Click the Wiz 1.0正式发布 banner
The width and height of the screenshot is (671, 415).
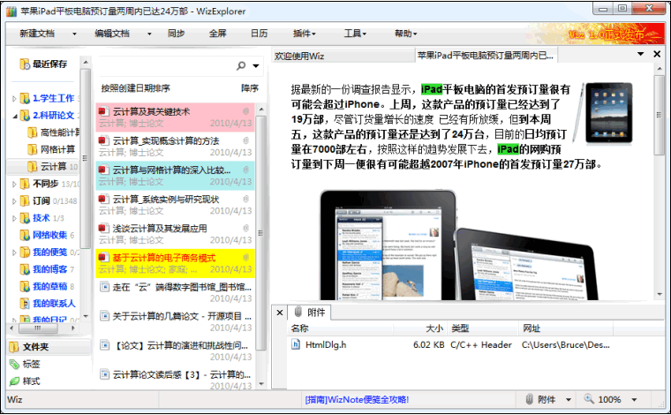pos(607,34)
